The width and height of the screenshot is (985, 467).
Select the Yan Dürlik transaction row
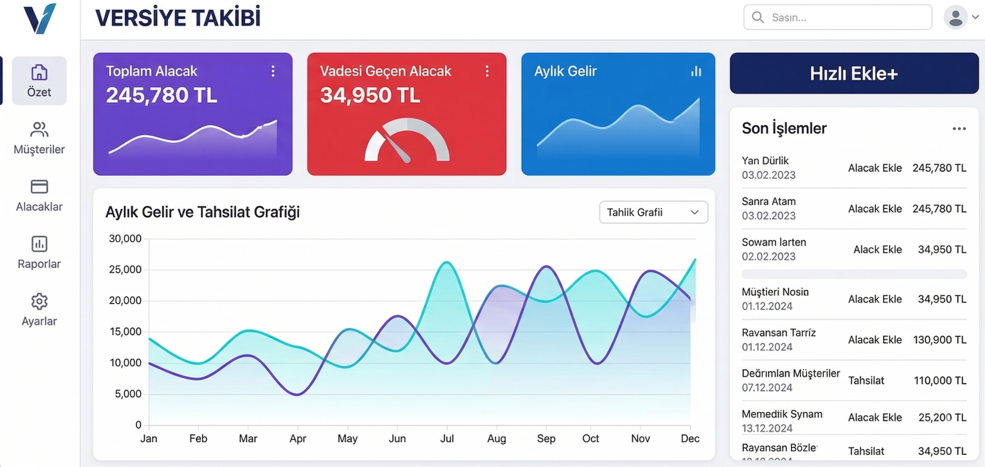click(853, 168)
